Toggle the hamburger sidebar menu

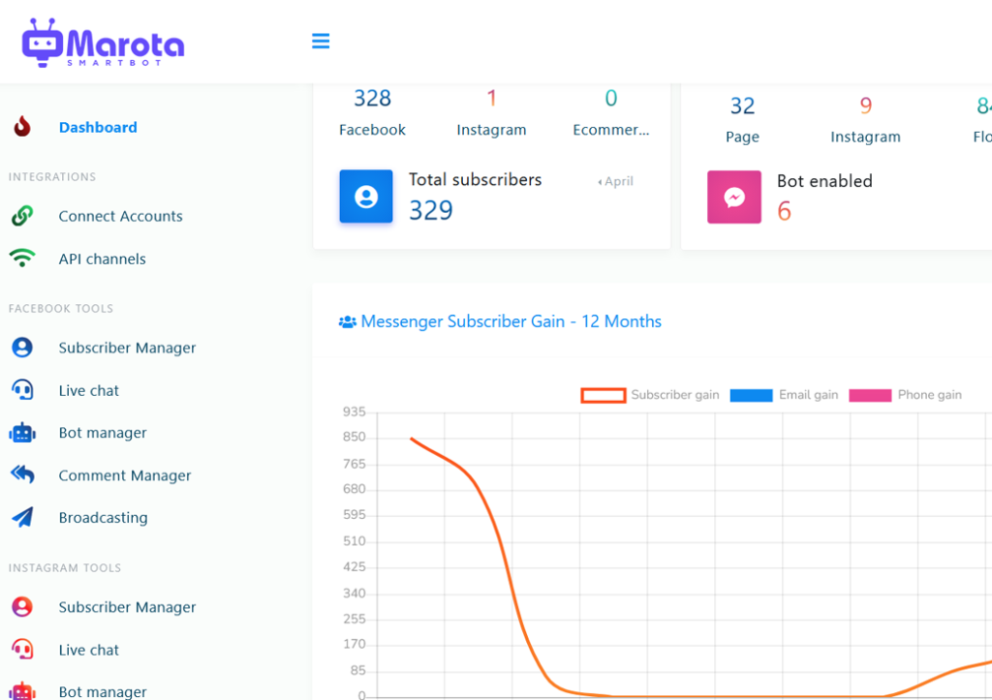[x=321, y=41]
